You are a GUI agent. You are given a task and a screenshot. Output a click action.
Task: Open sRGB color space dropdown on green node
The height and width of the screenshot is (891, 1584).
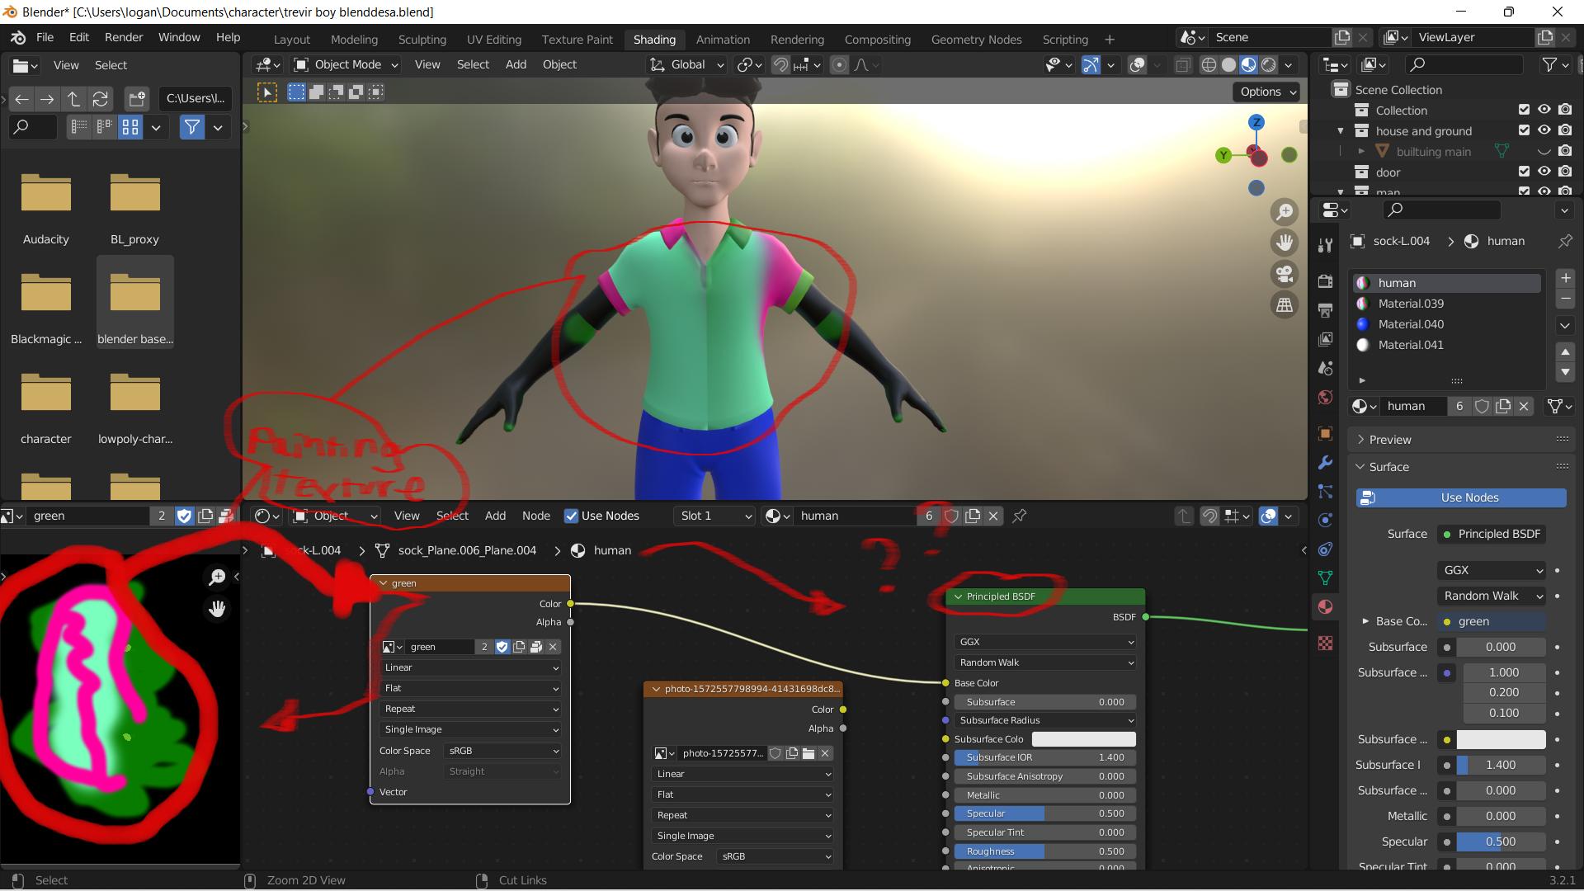(x=502, y=751)
